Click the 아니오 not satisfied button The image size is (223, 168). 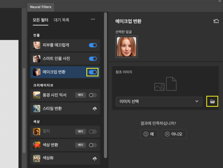click(x=174, y=134)
